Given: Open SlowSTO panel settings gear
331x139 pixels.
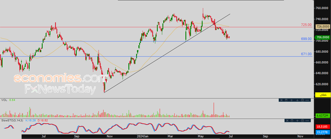Looking at the screenshot, I should pos(302,121).
